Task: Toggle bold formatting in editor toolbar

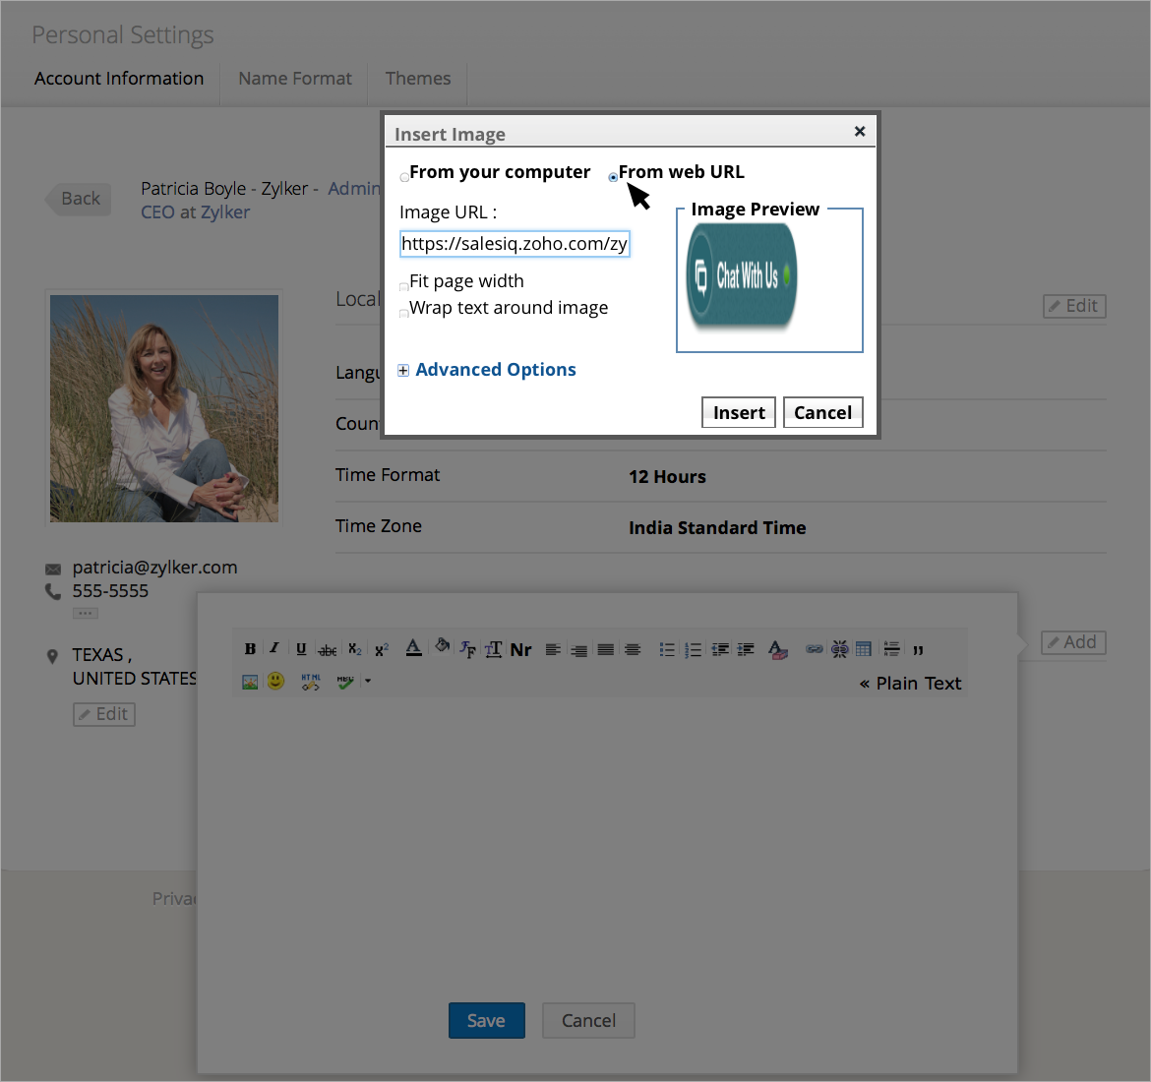Action: [x=250, y=649]
